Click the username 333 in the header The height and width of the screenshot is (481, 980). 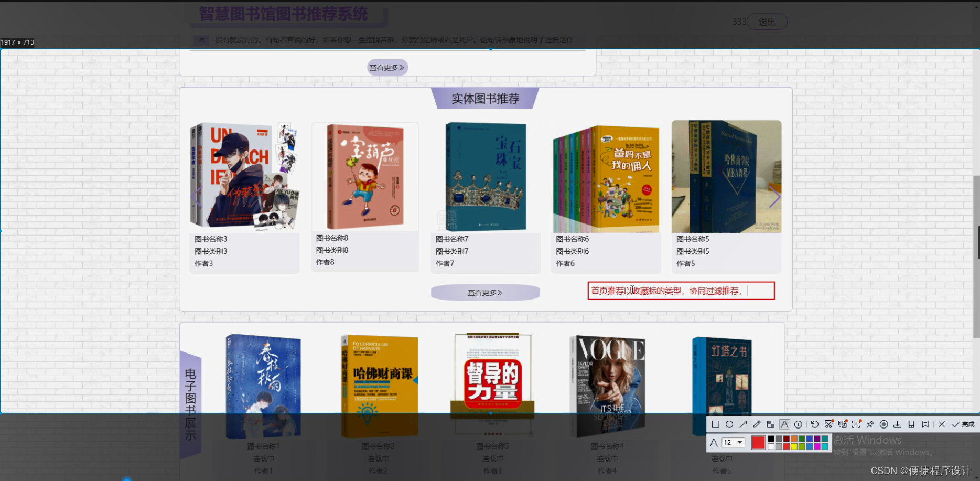click(739, 22)
